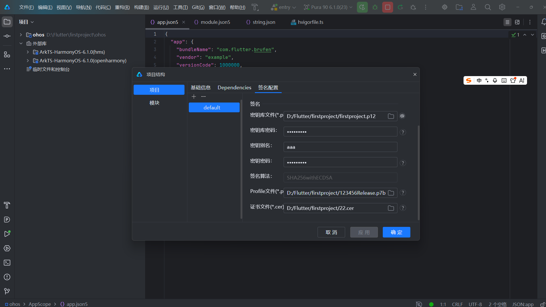Expand the ohos project node
The image size is (546, 307).
[21, 35]
